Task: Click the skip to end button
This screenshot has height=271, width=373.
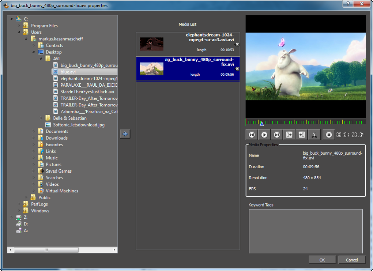Action: tap(277, 135)
